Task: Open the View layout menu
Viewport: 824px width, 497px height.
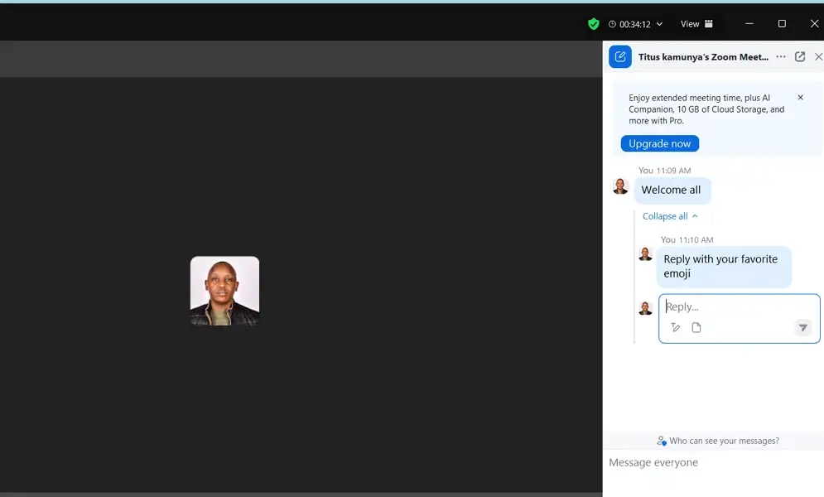Action: tap(696, 24)
